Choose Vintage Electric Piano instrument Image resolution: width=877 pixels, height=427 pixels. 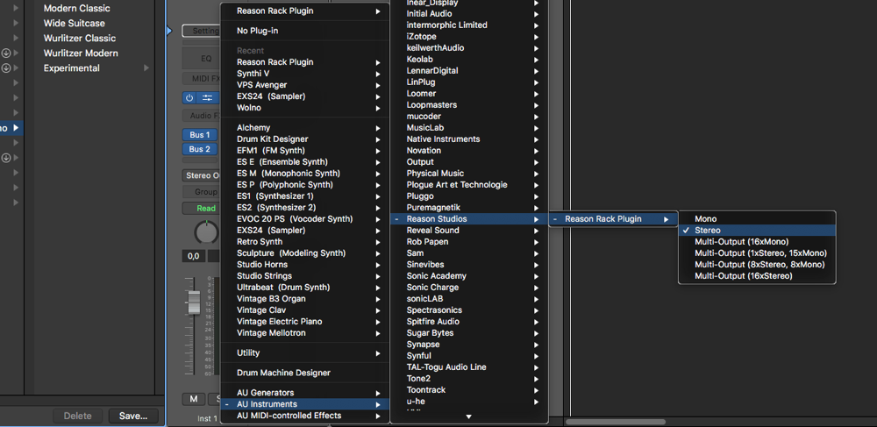coord(305,322)
